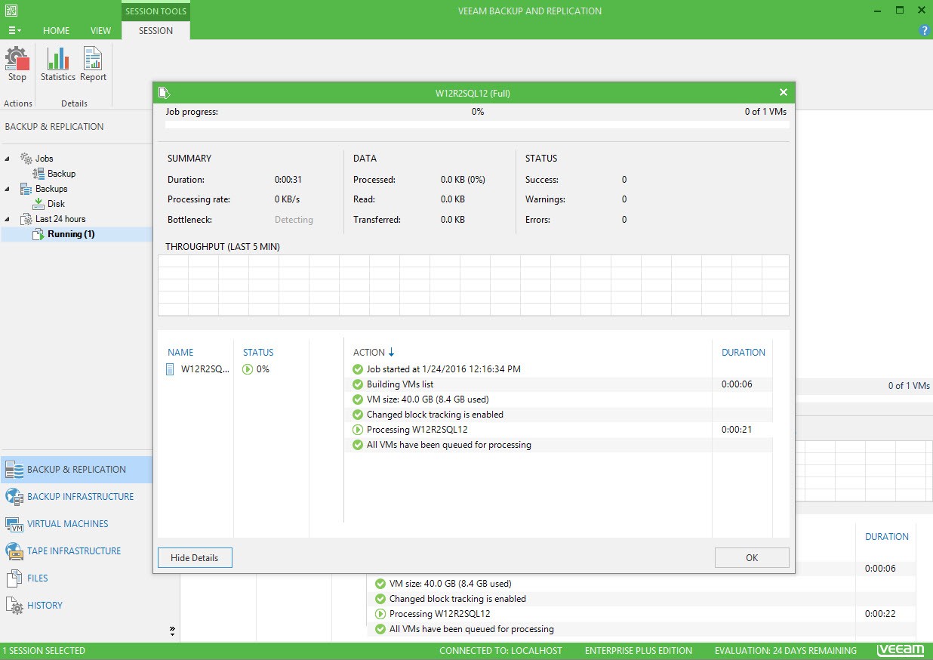933x660 pixels.
Task: Click the Last 24 hours icon
Action: point(26,219)
